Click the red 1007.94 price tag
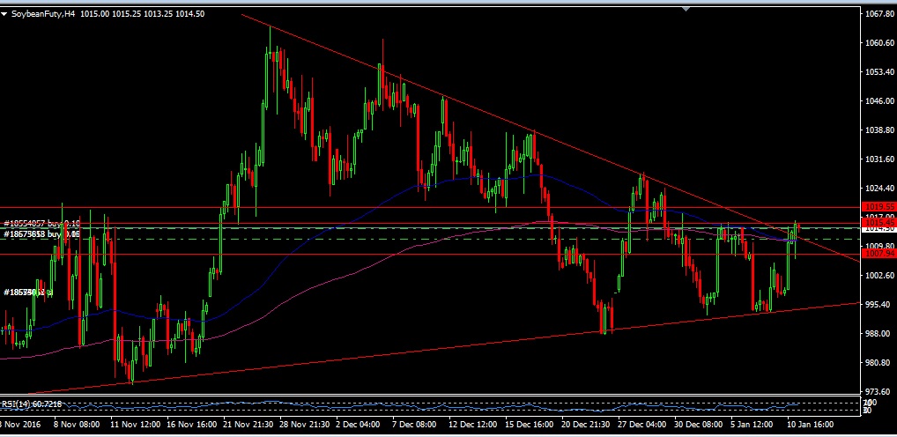Screen dimensions: 897x437 click(x=878, y=254)
